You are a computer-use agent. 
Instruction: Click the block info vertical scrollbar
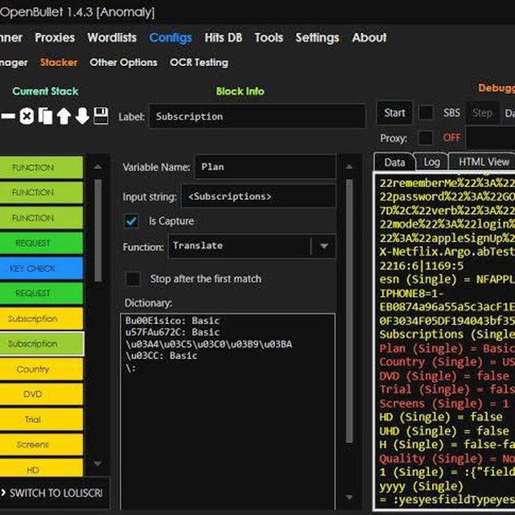tap(349, 311)
